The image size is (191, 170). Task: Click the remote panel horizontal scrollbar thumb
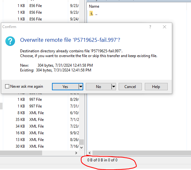pyautogui.click(x=142, y=153)
